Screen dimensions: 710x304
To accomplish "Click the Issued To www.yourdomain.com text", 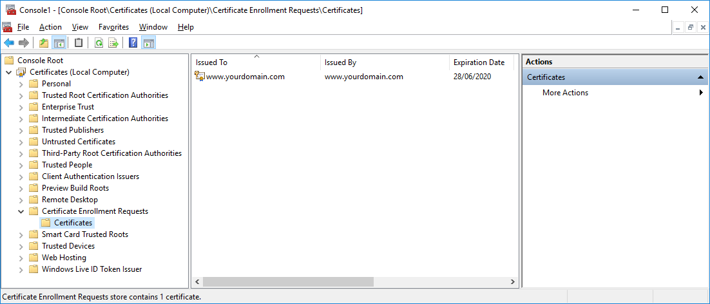I will [x=245, y=77].
